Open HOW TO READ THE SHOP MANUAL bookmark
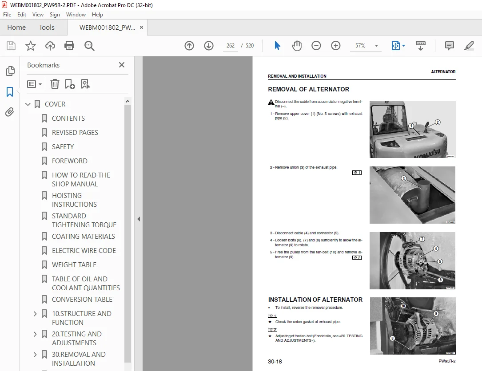Screen dimensions: 482x371 [x=81, y=179]
